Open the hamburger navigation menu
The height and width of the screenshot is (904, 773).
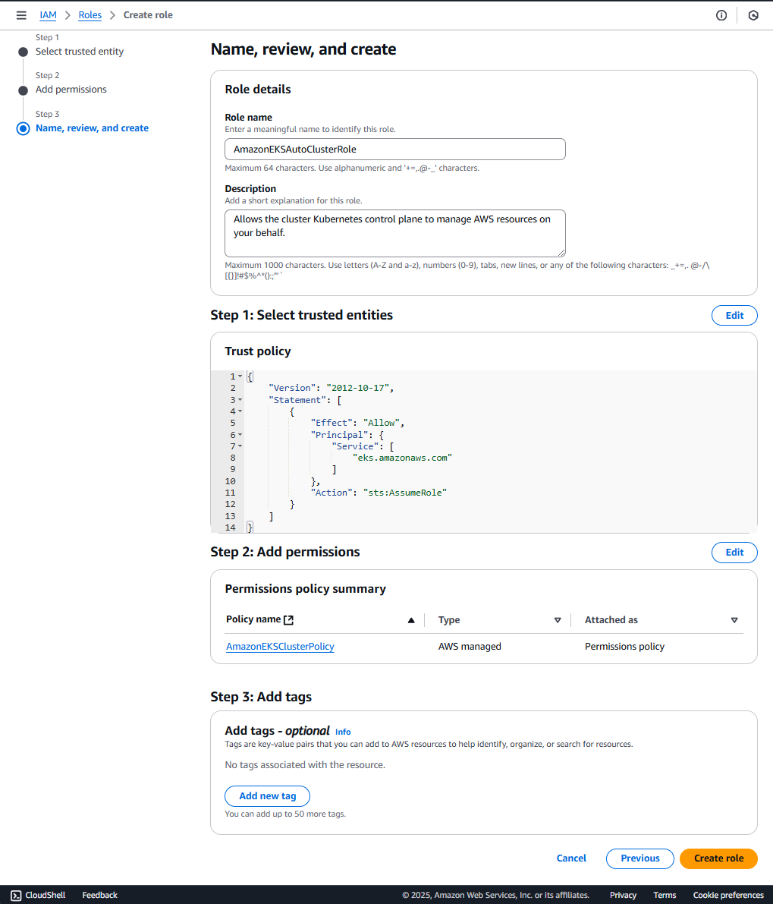[x=21, y=16]
